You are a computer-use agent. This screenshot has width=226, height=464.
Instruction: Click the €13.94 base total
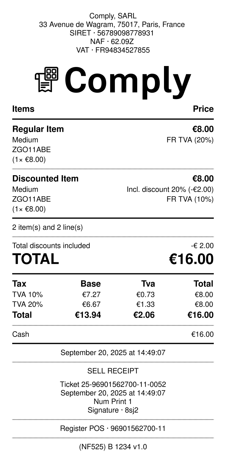[x=88, y=315]
